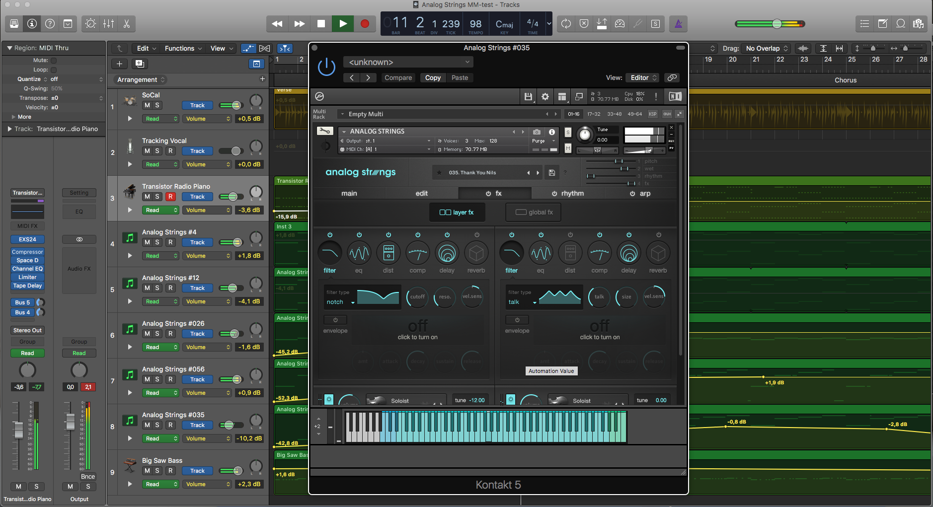
Task: Open SoCal automation Read mode dropdown
Action: [x=160, y=119]
